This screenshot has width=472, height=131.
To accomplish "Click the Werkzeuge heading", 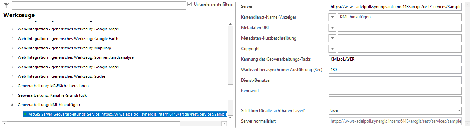I will click(x=19, y=15).
